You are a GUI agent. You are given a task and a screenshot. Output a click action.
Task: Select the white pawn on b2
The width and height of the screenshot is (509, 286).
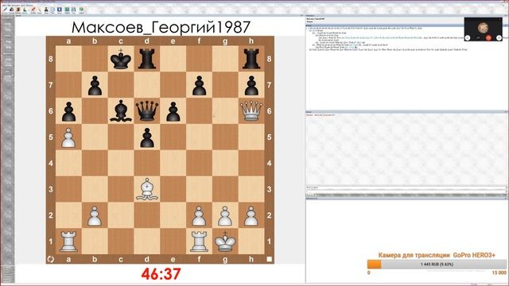tap(95, 215)
